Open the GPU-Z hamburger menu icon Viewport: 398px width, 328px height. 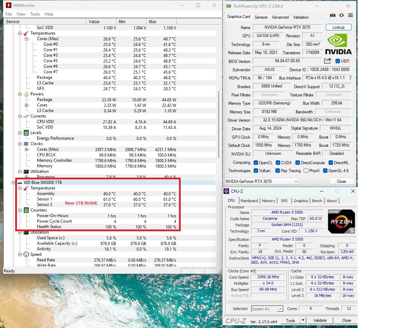click(351, 16)
